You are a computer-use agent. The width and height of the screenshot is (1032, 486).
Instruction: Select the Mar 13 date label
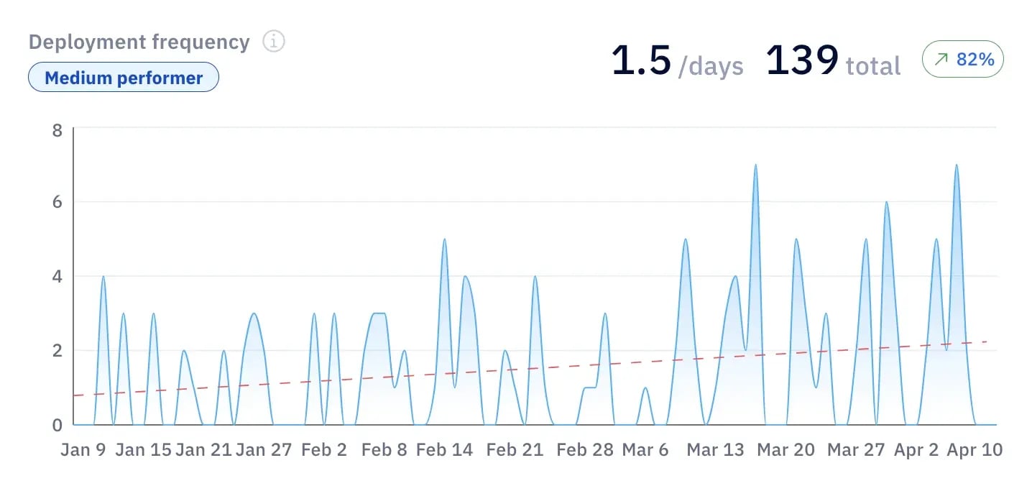(x=715, y=449)
